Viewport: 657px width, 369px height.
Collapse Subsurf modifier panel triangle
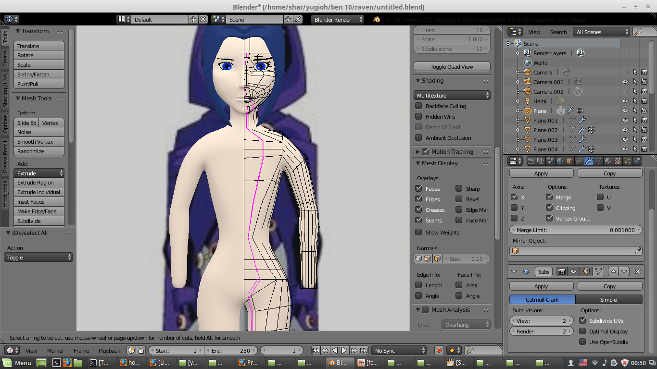514,271
